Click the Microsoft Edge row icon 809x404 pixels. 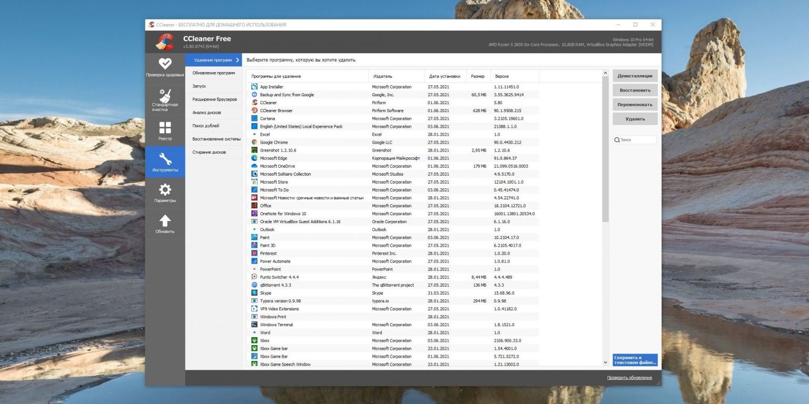coord(254,158)
